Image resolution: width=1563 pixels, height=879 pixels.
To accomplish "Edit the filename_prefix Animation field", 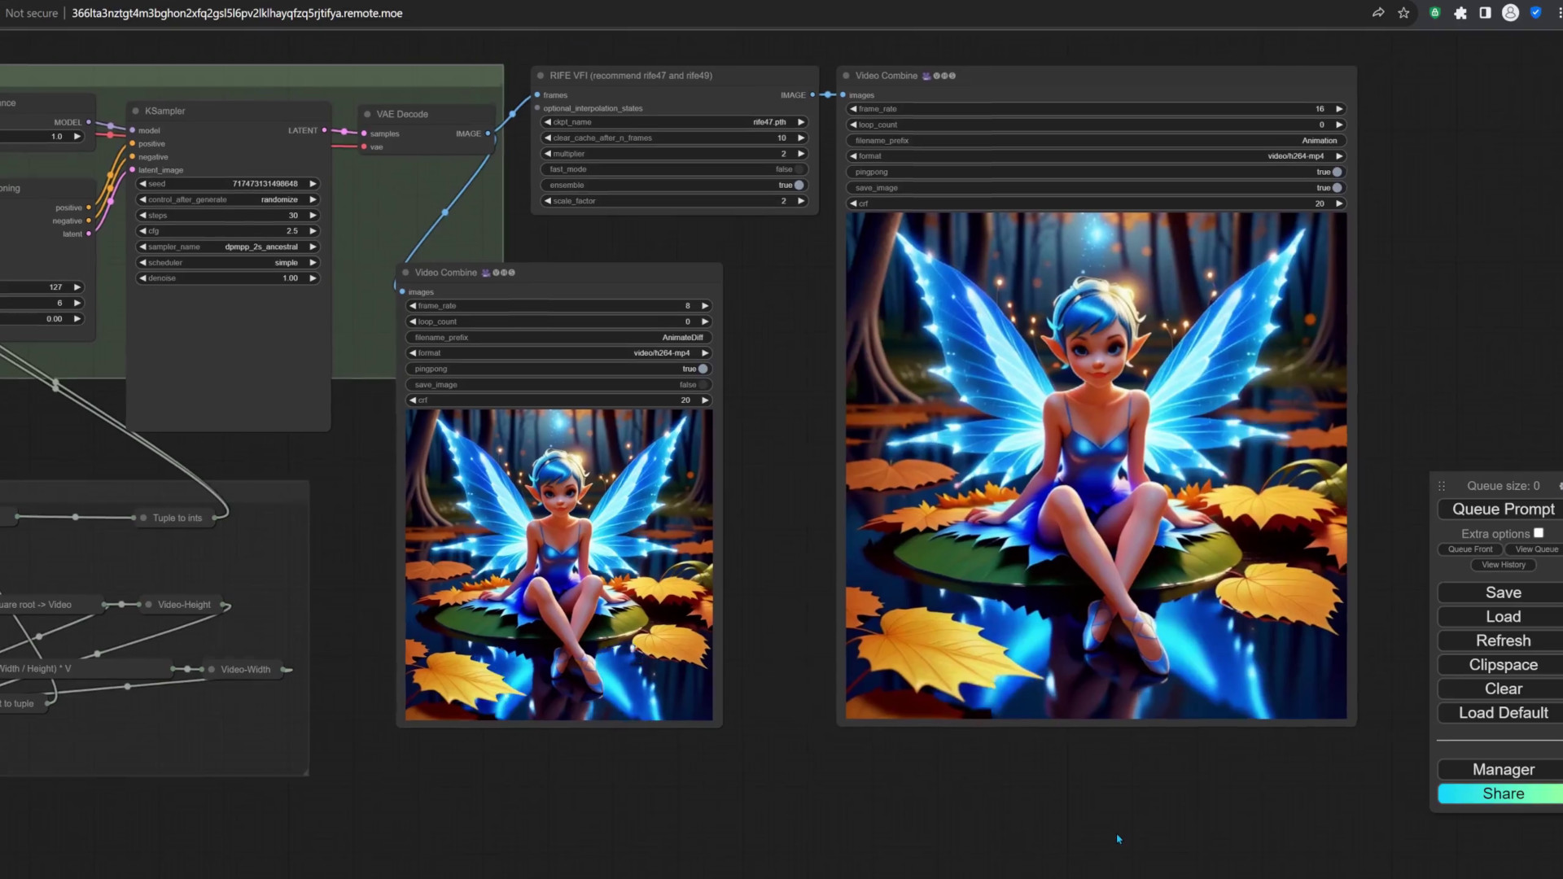I will click(1096, 141).
